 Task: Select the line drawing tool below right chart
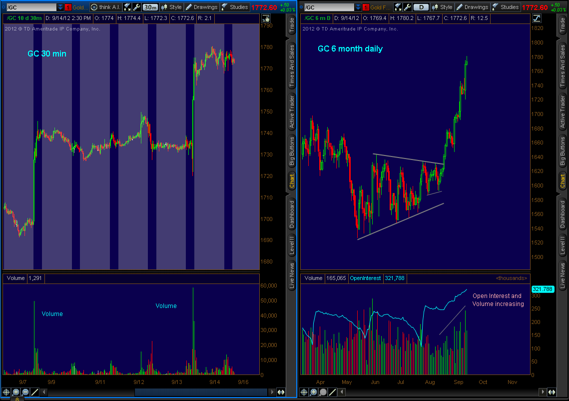point(332,392)
